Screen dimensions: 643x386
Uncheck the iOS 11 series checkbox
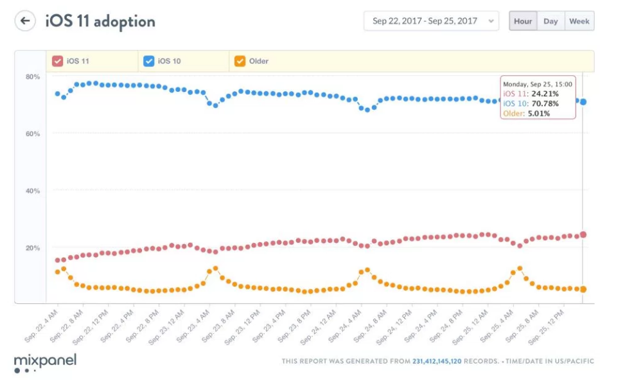click(58, 61)
